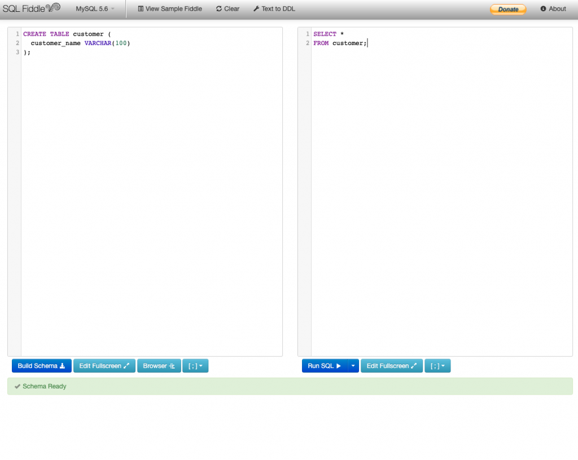This screenshot has height=460, width=578.
Task: Click fullscreen arrows icon in query panel
Action: [414, 366]
